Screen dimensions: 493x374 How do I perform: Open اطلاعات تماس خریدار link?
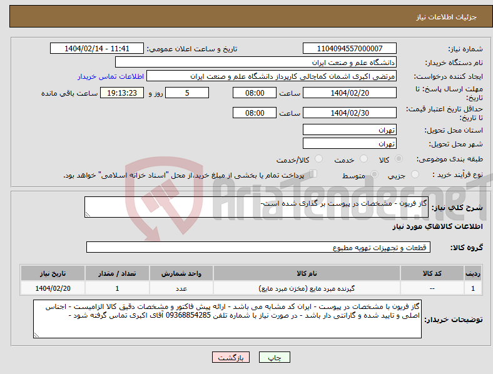click(x=111, y=76)
